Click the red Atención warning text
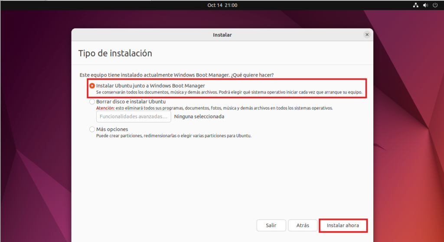 [105, 108]
